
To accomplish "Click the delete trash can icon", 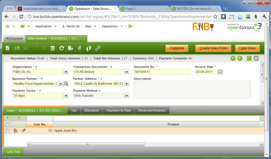I will coord(53,48).
